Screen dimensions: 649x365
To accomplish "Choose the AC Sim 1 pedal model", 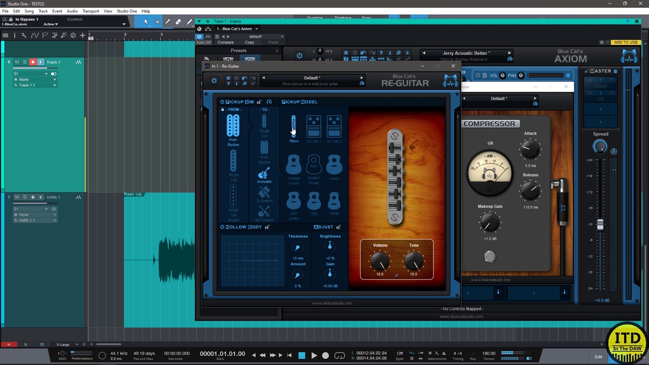I will (x=314, y=128).
